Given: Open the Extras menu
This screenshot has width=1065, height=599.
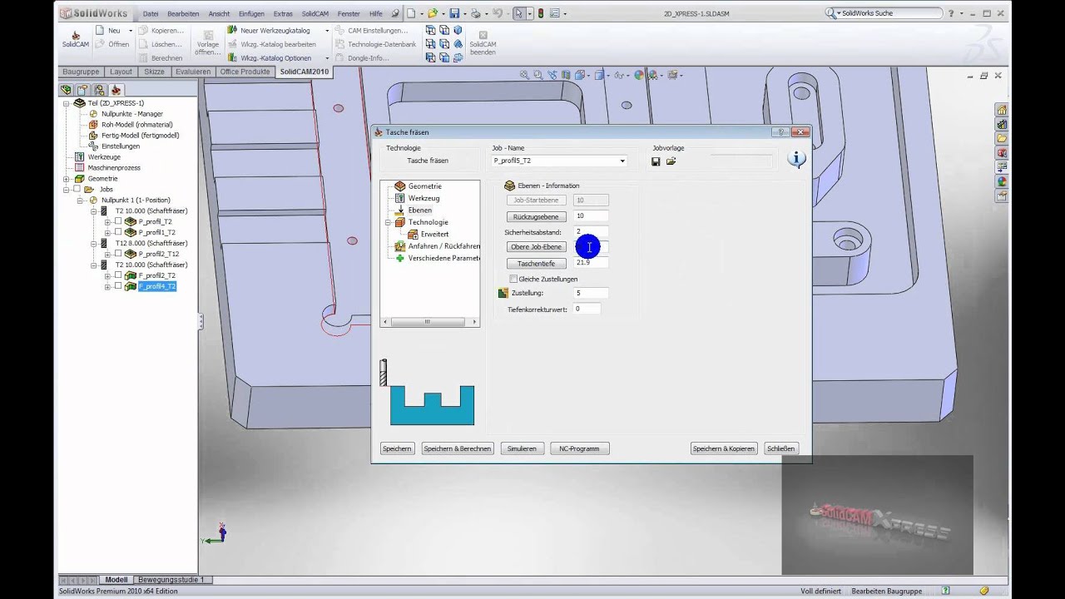Looking at the screenshot, I should [x=283, y=14].
